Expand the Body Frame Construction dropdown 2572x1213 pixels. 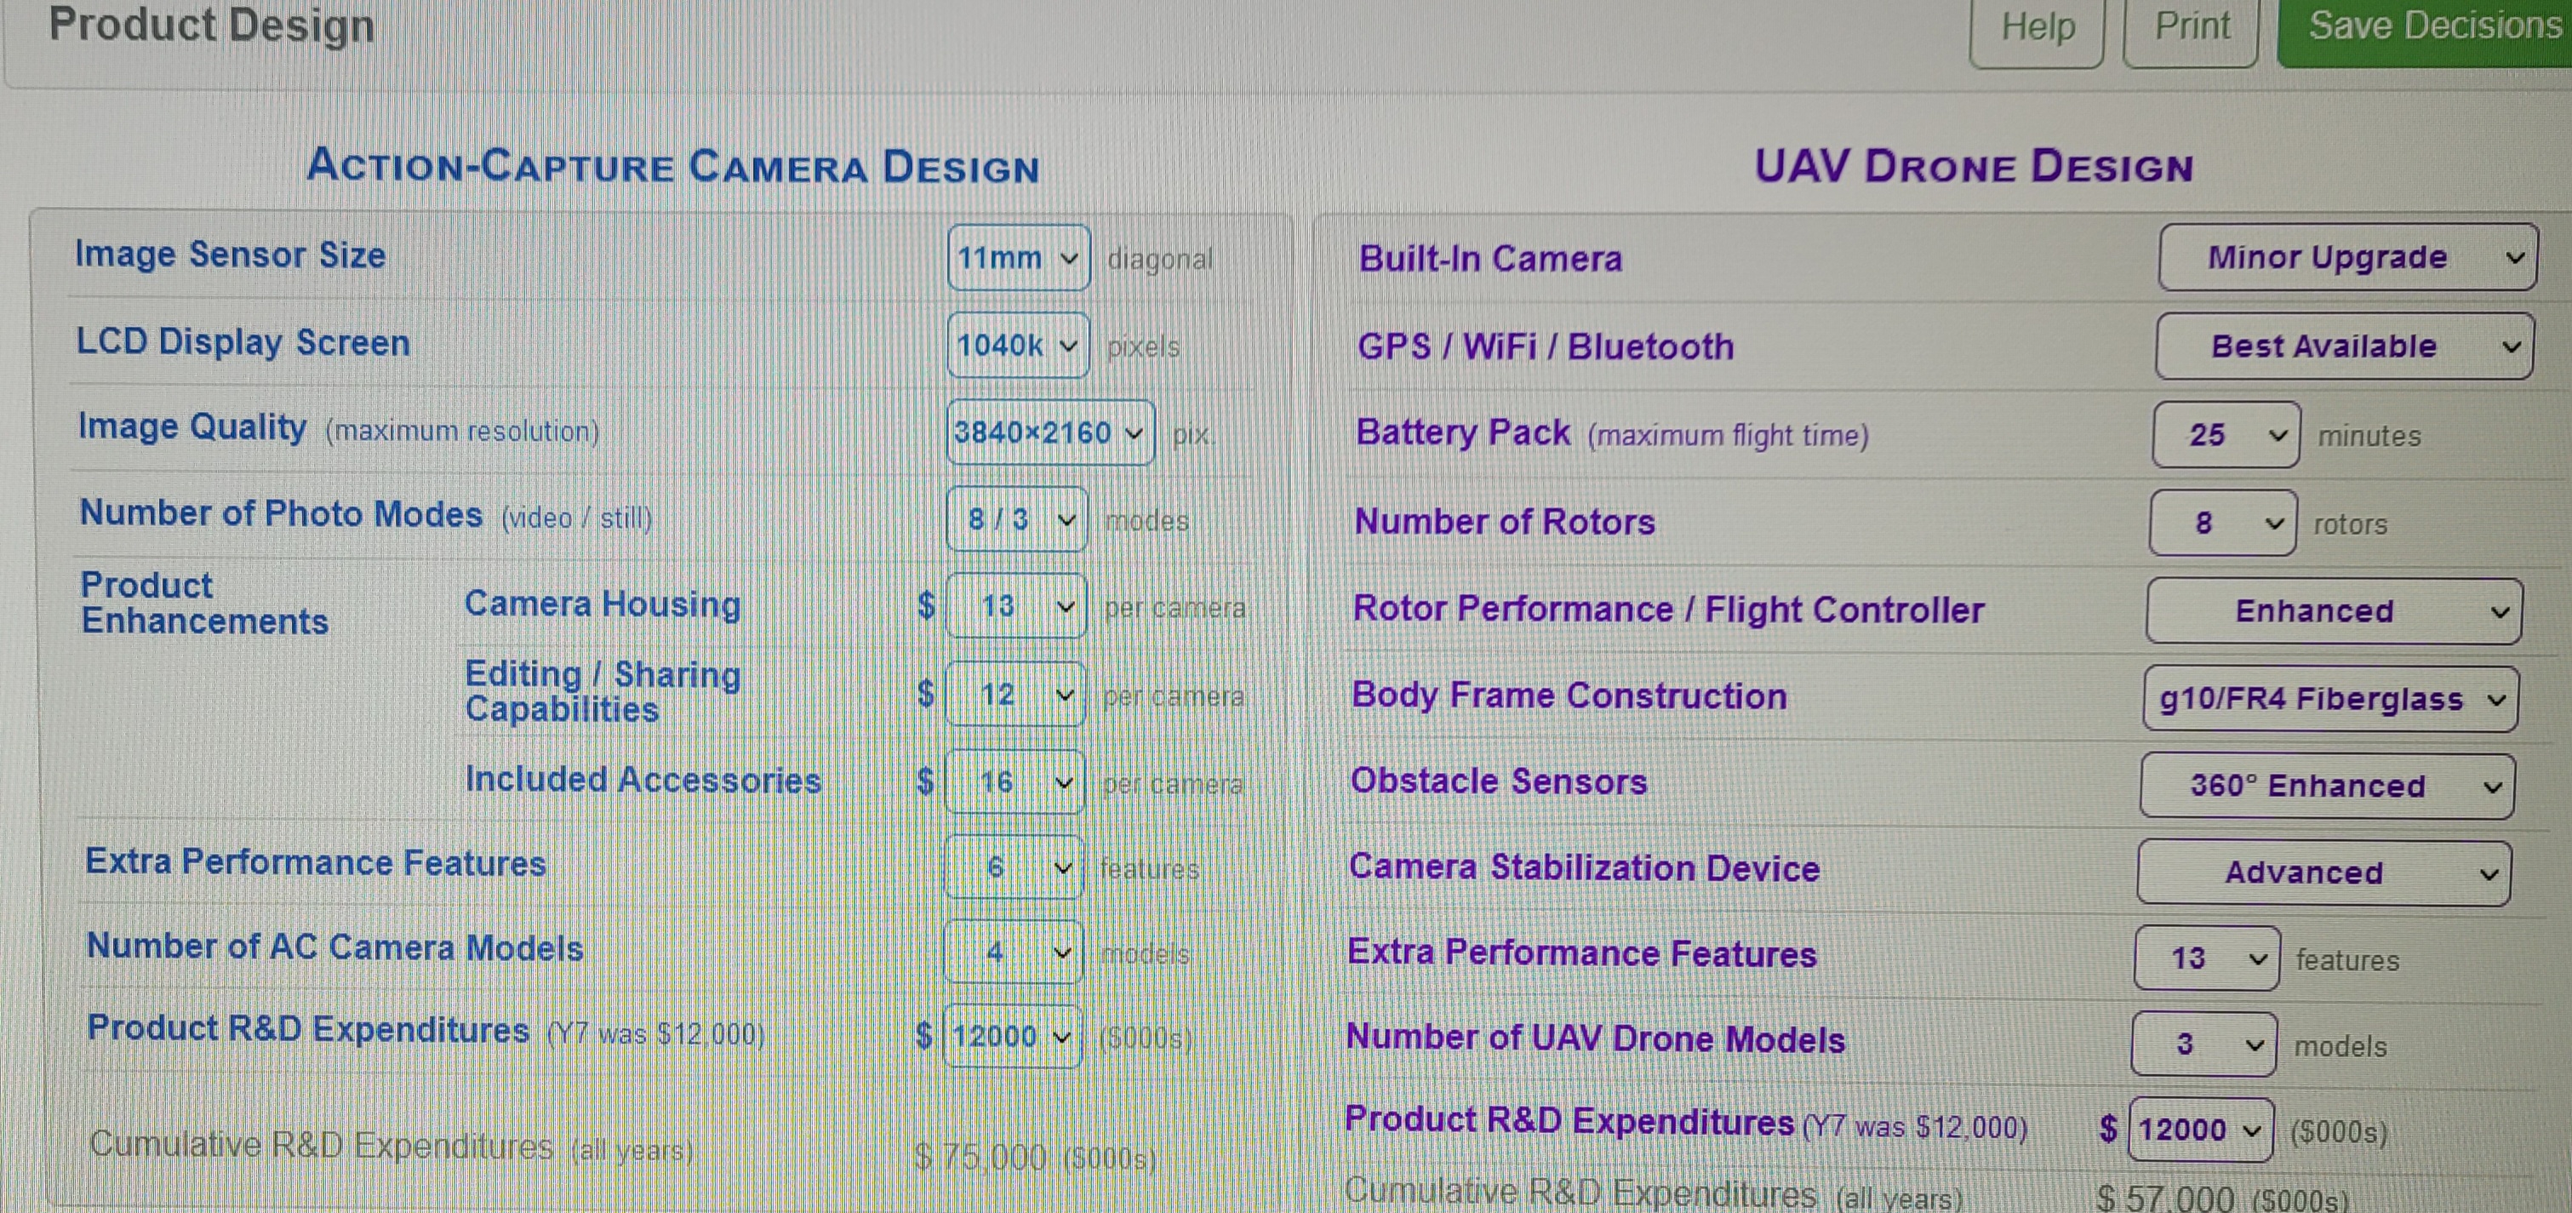(2329, 699)
